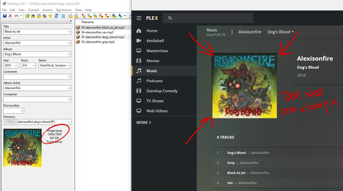Open the Edit menu in Mp3tag
The width and height of the screenshot is (343, 191).
click(x=12, y=10)
